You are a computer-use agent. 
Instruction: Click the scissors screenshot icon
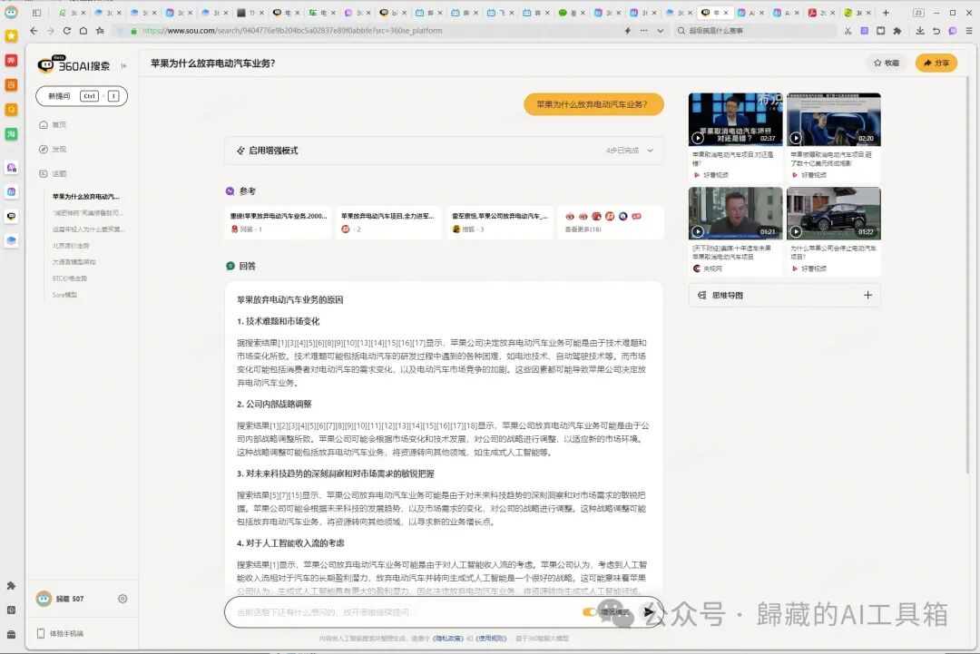tap(848, 31)
